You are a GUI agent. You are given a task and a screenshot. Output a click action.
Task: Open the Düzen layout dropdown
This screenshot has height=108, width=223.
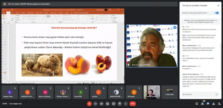[18, 15]
